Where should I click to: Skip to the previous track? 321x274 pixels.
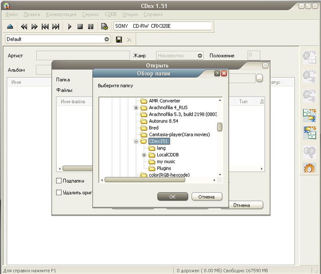(x=45, y=27)
